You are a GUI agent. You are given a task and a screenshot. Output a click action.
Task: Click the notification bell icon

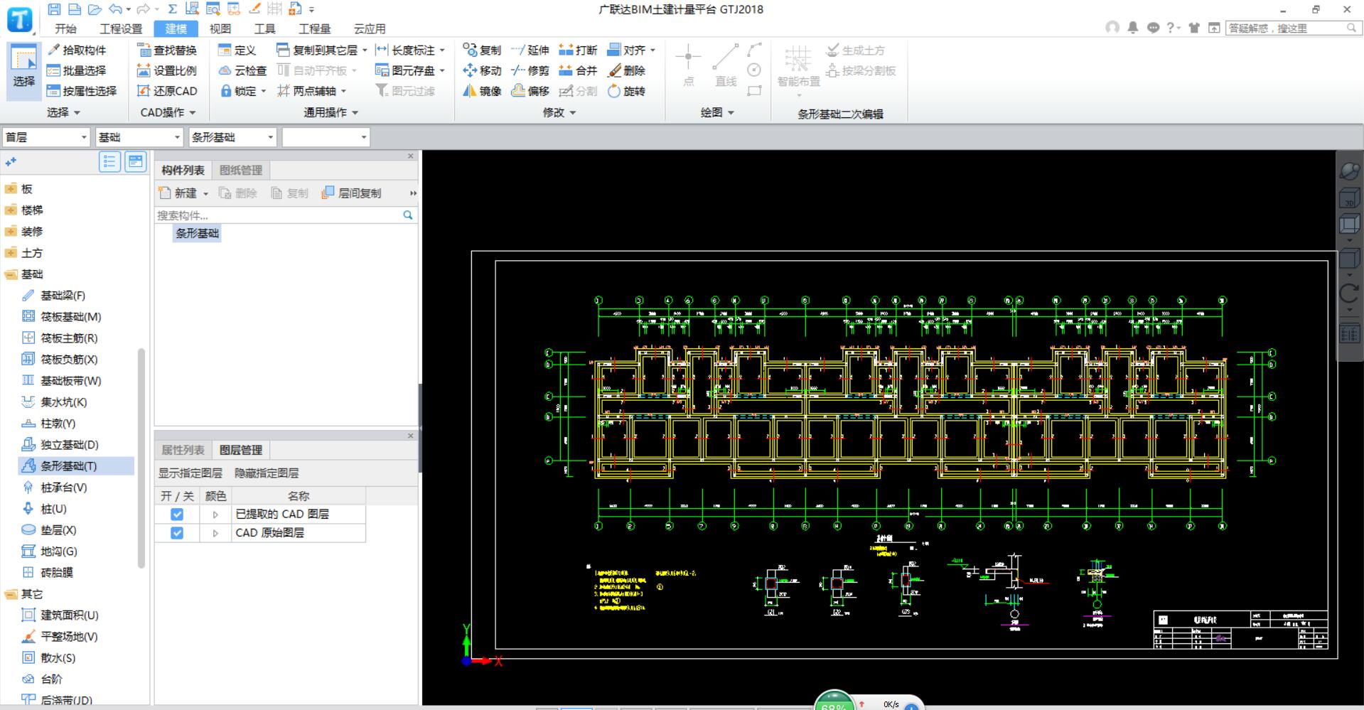[1133, 28]
